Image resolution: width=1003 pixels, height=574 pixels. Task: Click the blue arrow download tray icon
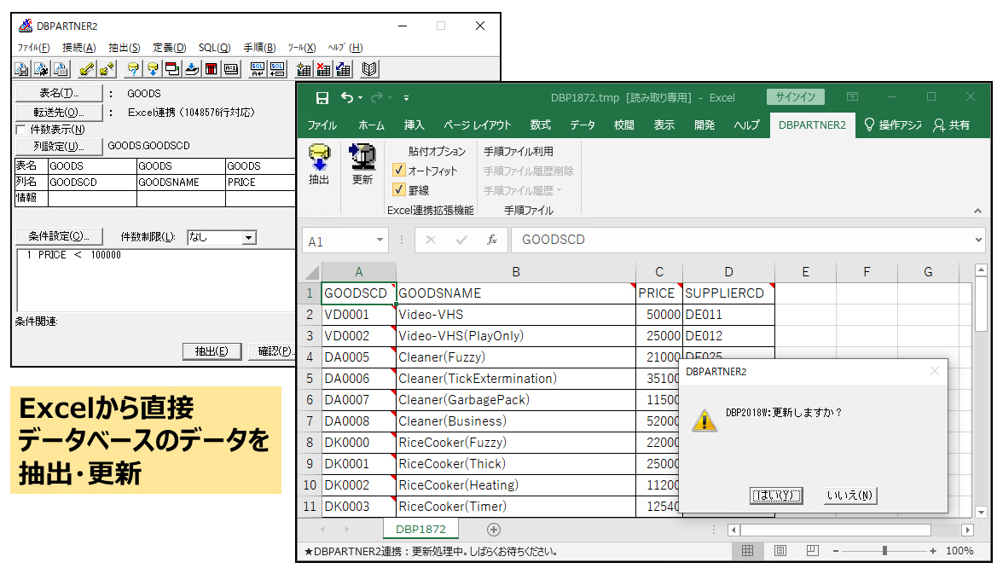click(192, 69)
